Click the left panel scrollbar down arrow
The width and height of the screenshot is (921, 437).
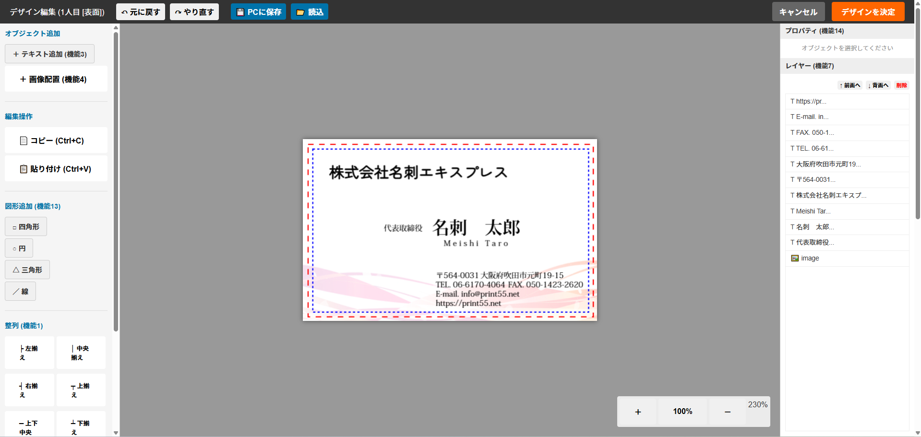point(116,433)
